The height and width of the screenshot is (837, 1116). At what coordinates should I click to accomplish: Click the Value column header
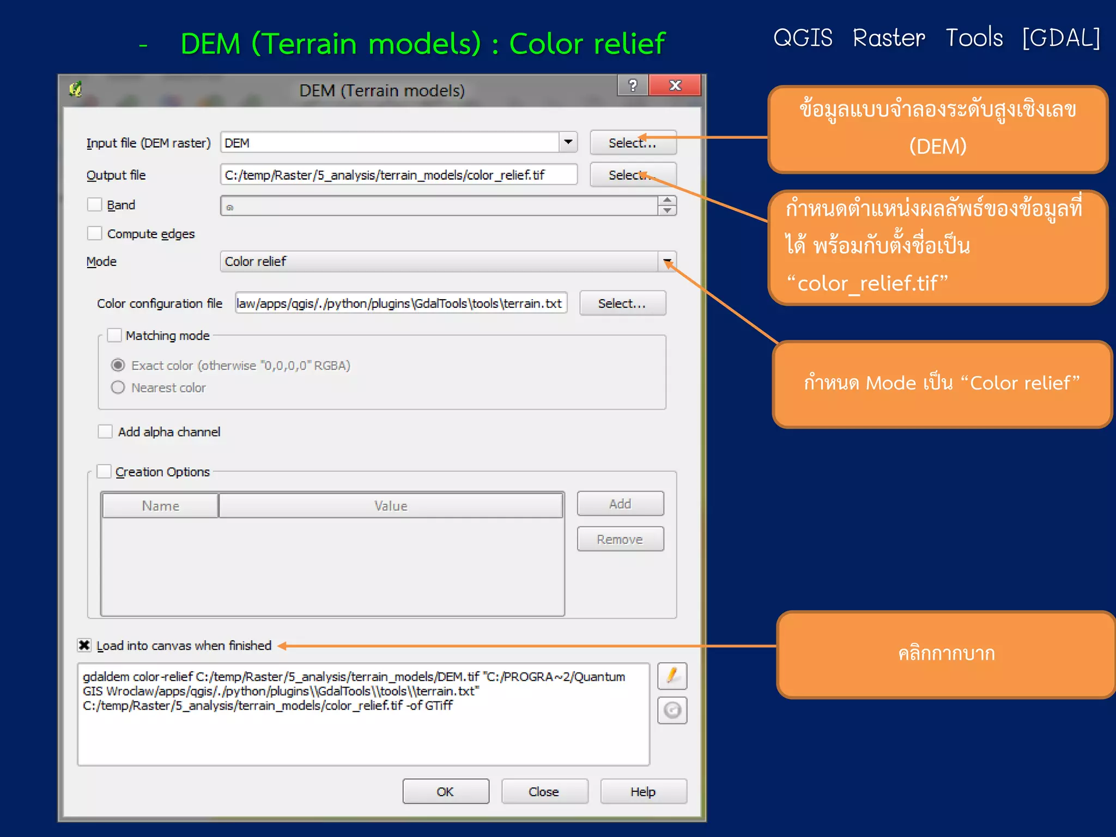point(391,506)
